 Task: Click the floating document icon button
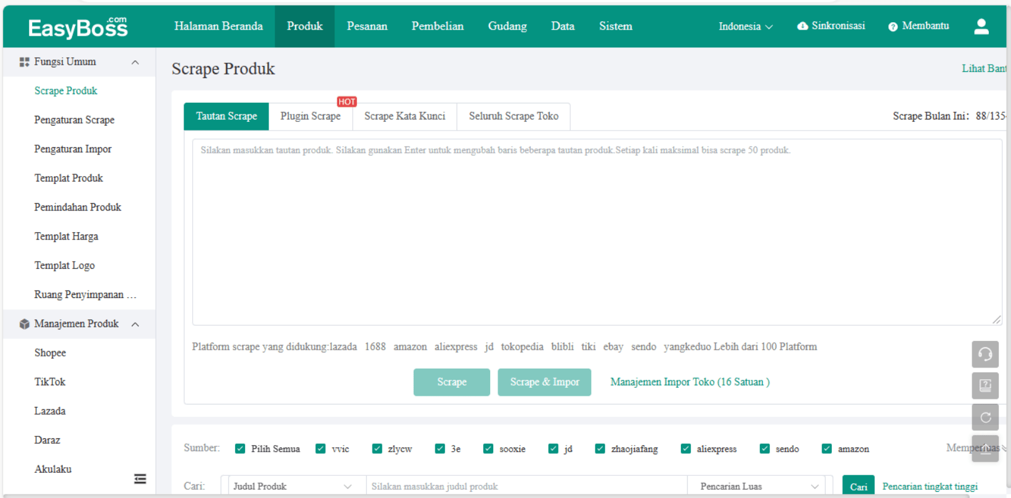[985, 386]
